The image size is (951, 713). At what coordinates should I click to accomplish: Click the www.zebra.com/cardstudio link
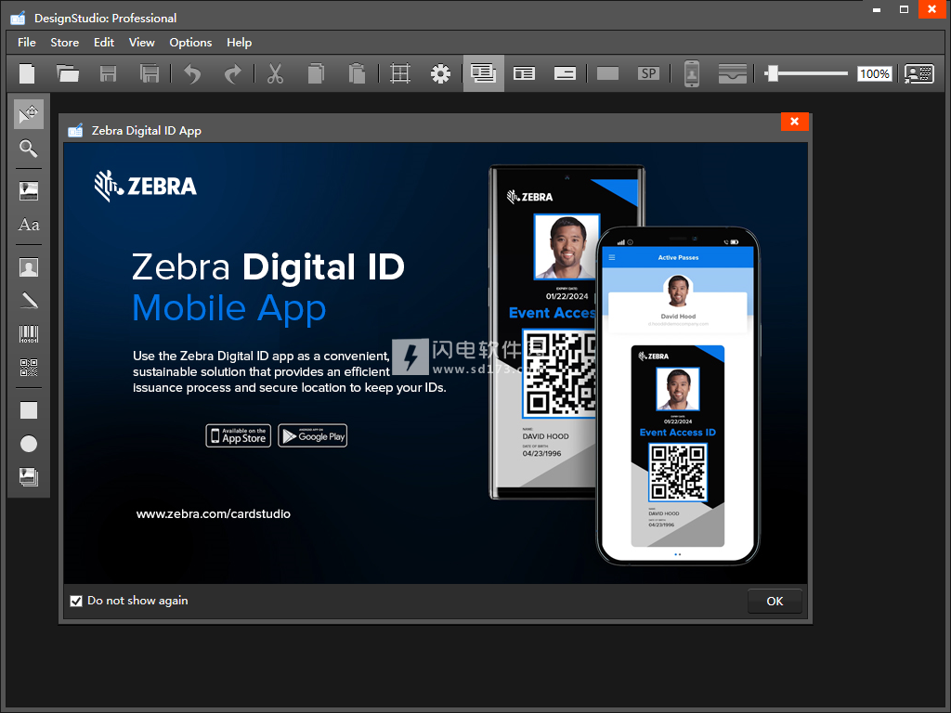pos(214,513)
